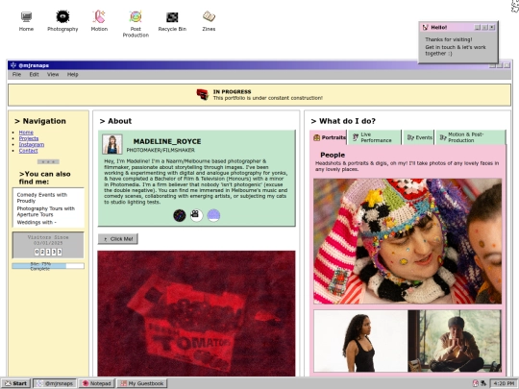
Task: Switch to the Events tab
Action: point(419,137)
